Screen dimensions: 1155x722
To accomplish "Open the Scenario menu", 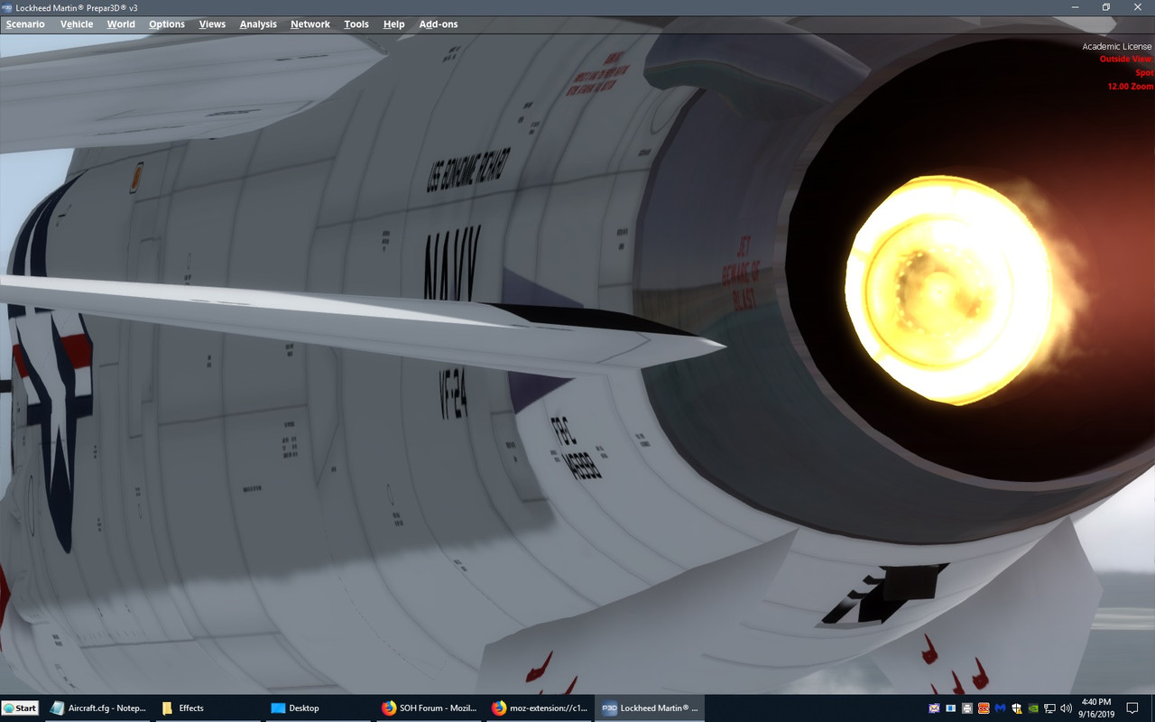I will (25, 24).
